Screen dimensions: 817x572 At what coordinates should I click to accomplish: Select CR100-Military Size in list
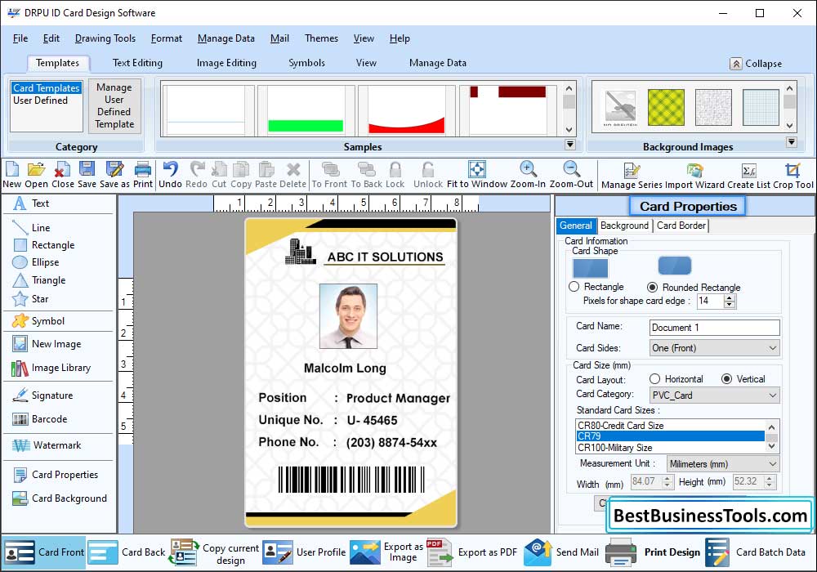pos(670,448)
